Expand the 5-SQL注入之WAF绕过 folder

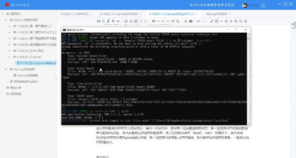(x=9, y=51)
